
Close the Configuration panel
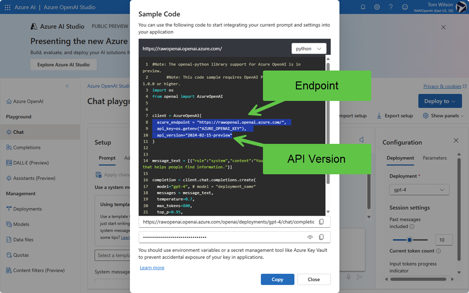tap(456, 140)
